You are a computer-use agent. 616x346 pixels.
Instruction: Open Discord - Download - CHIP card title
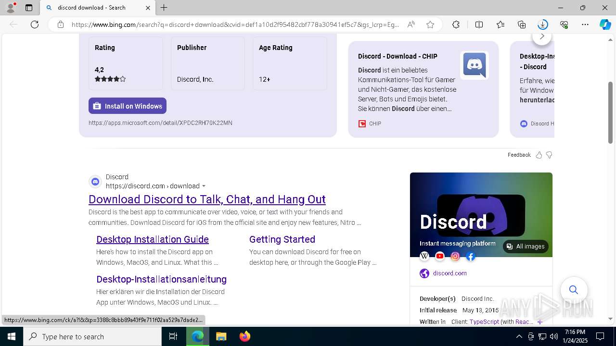pyautogui.click(x=398, y=56)
